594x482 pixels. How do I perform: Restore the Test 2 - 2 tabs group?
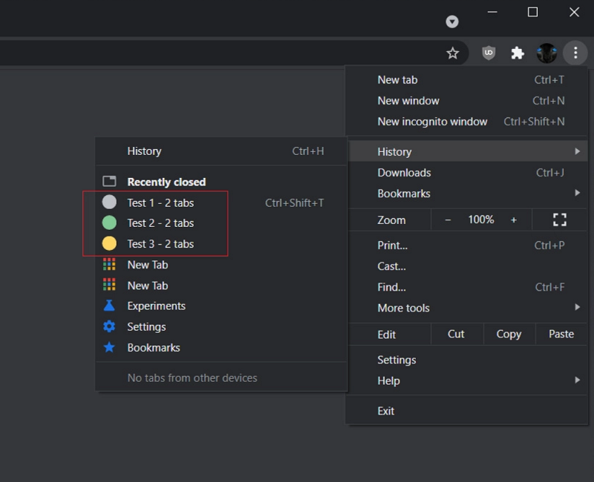click(221, 223)
